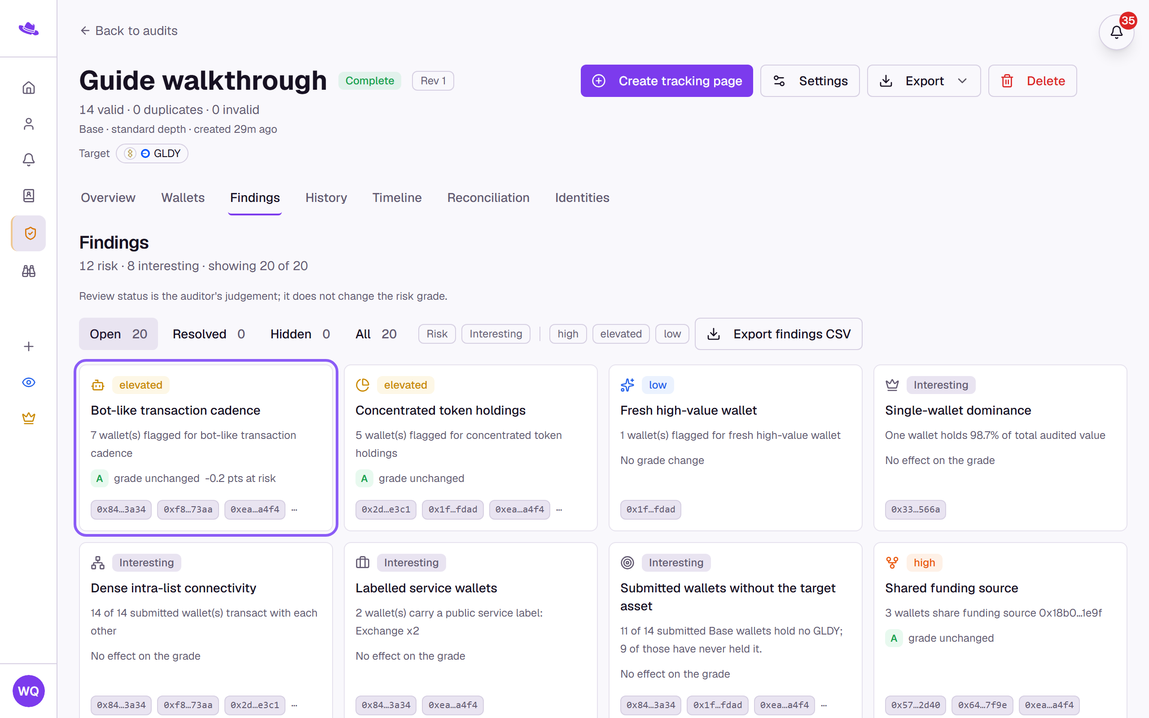This screenshot has width=1149, height=718.
Task: Delete this audit
Action: pyautogui.click(x=1032, y=81)
